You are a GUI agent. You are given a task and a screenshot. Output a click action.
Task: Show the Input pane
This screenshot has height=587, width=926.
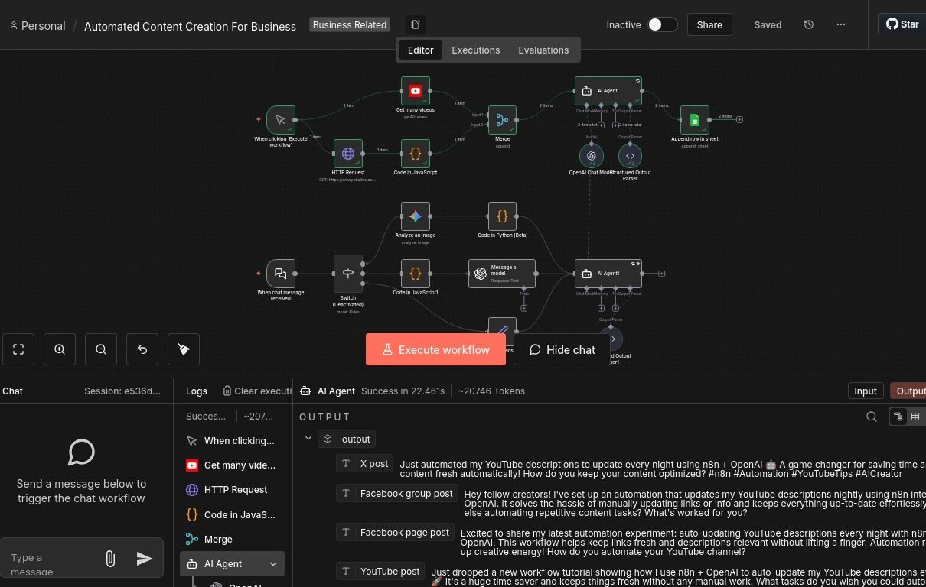click(866, 391)
